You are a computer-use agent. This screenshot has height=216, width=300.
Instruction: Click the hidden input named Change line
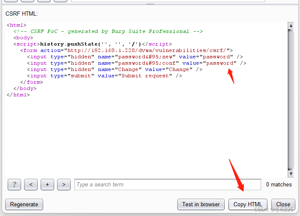point(115,69)
